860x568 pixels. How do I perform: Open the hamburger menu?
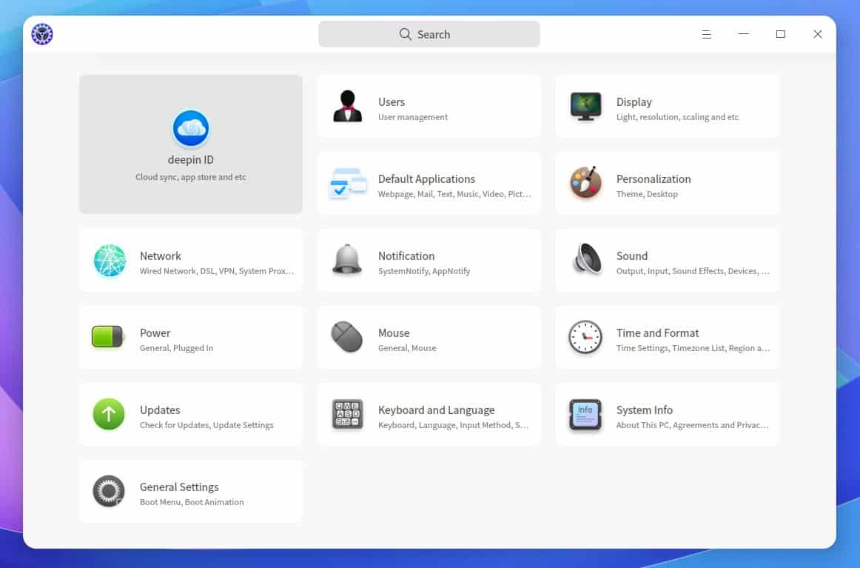tap(706, 34)
